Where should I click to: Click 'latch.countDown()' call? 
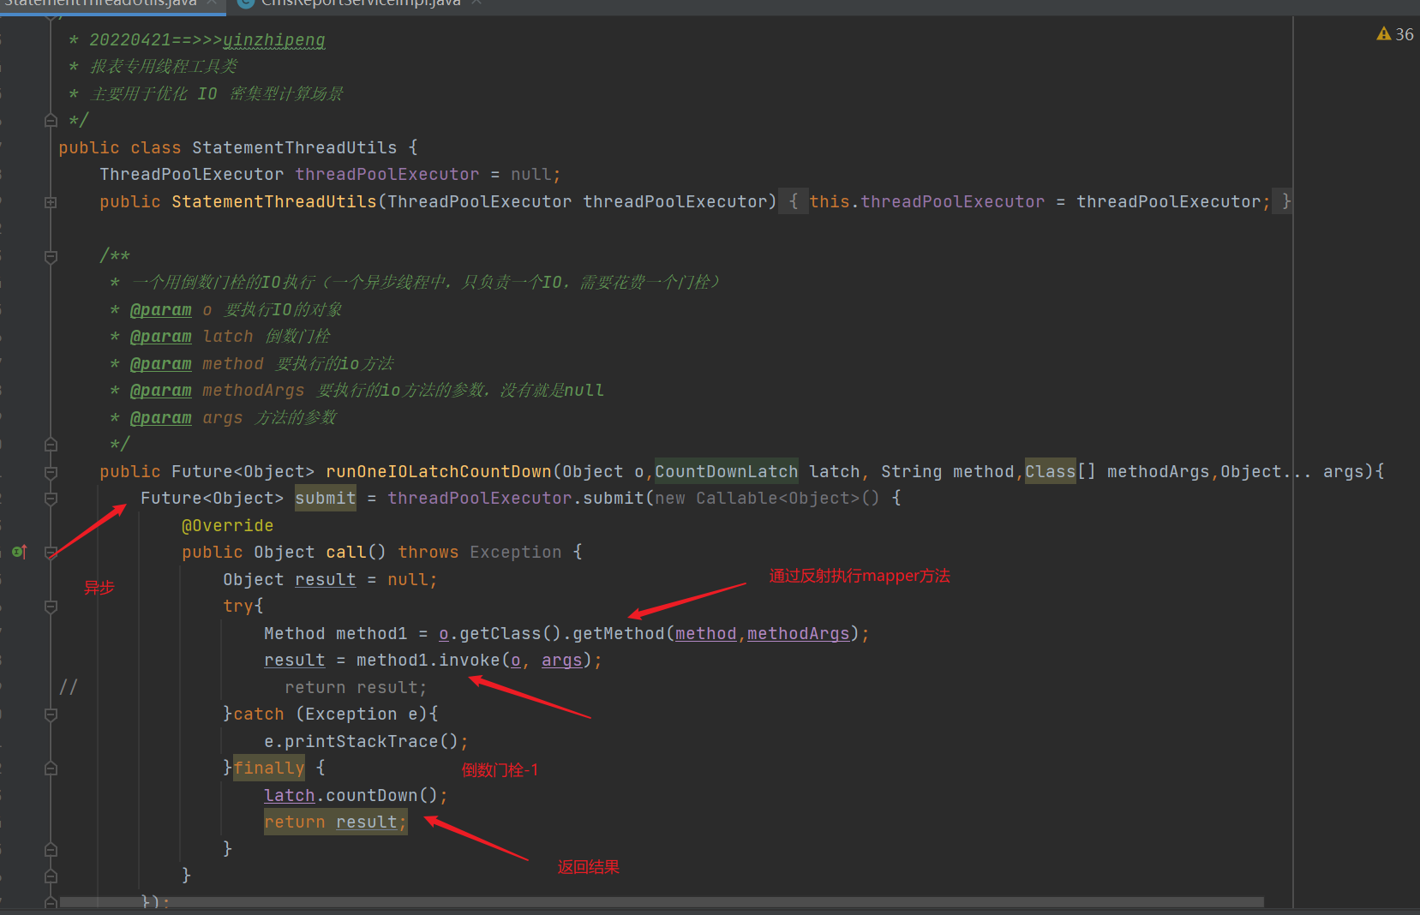coord(351,795)
